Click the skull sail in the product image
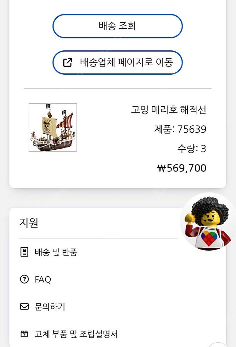Screen dimensions: 236x347 click(x=49, y=124)
